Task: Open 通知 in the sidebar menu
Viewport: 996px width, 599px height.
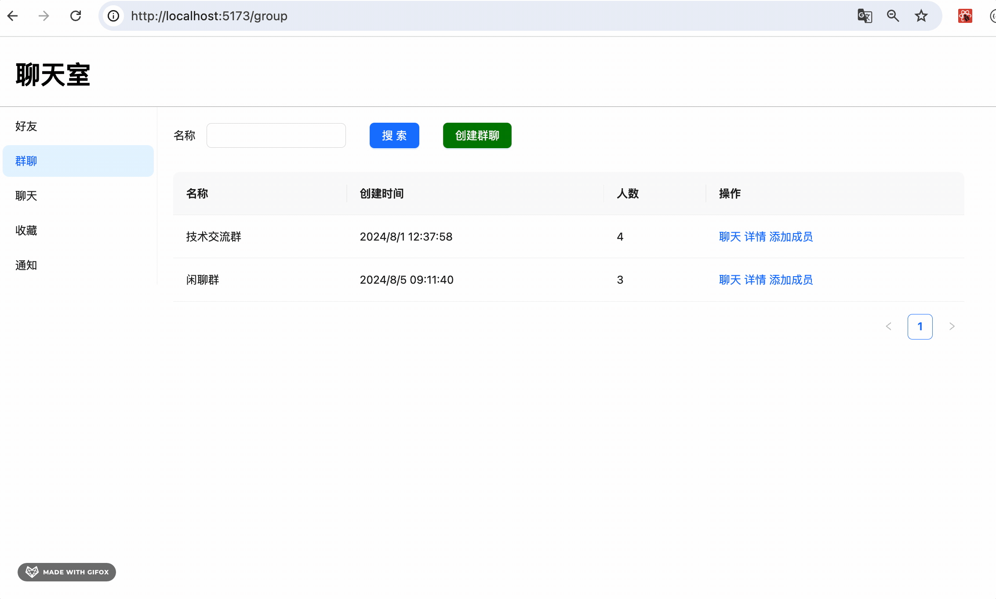Action: coord(26,265)
